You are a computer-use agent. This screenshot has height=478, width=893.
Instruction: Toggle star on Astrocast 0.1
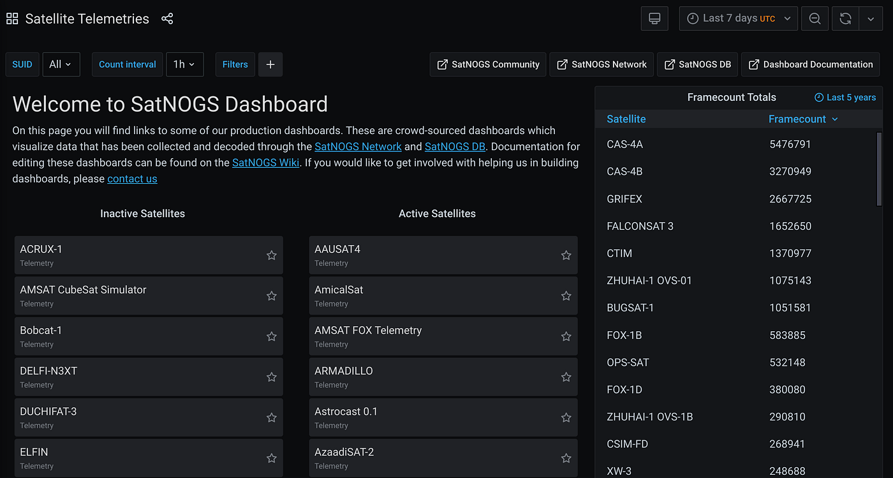(x=566, y=417)
